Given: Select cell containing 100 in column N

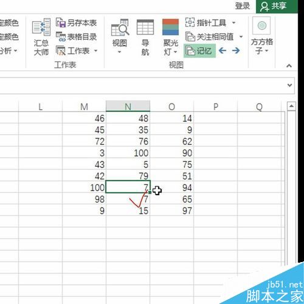Looking at the screenshot, I should click(x=128, y=153).
